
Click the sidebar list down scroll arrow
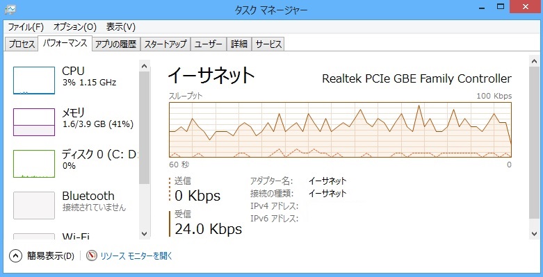[x=145, y=234]
